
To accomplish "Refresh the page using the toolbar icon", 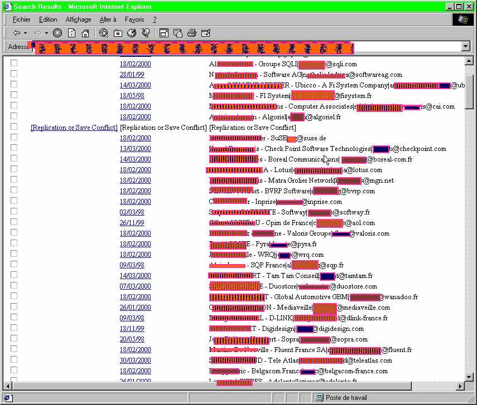I will [x=71, y=33].
